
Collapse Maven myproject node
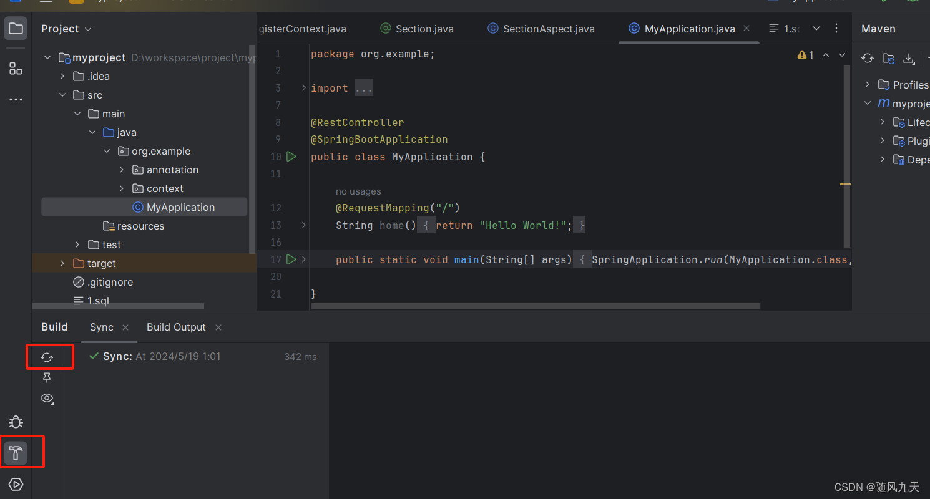click(868, 103)
